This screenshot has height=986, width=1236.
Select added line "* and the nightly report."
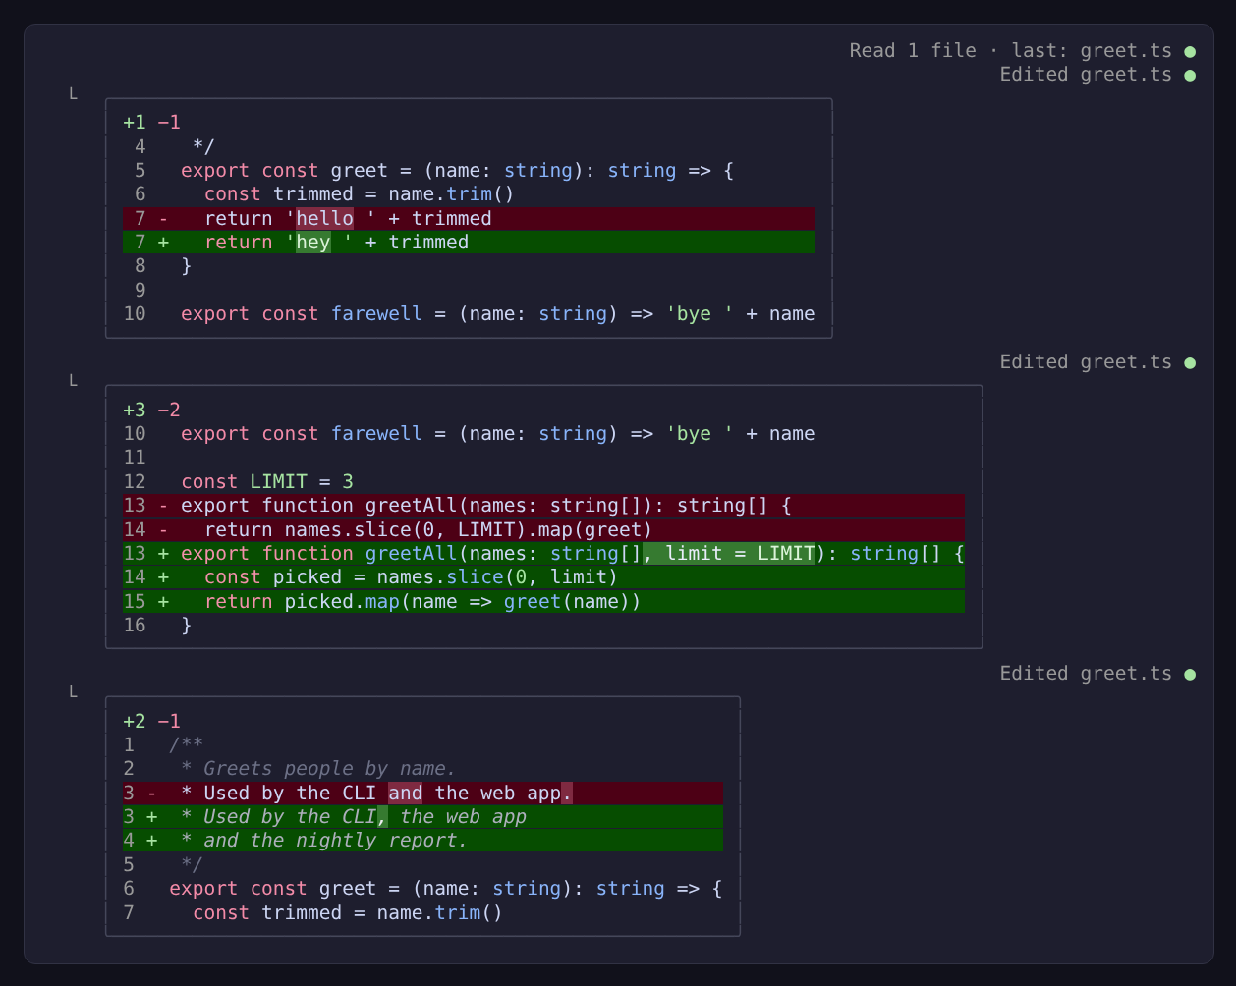422,840
